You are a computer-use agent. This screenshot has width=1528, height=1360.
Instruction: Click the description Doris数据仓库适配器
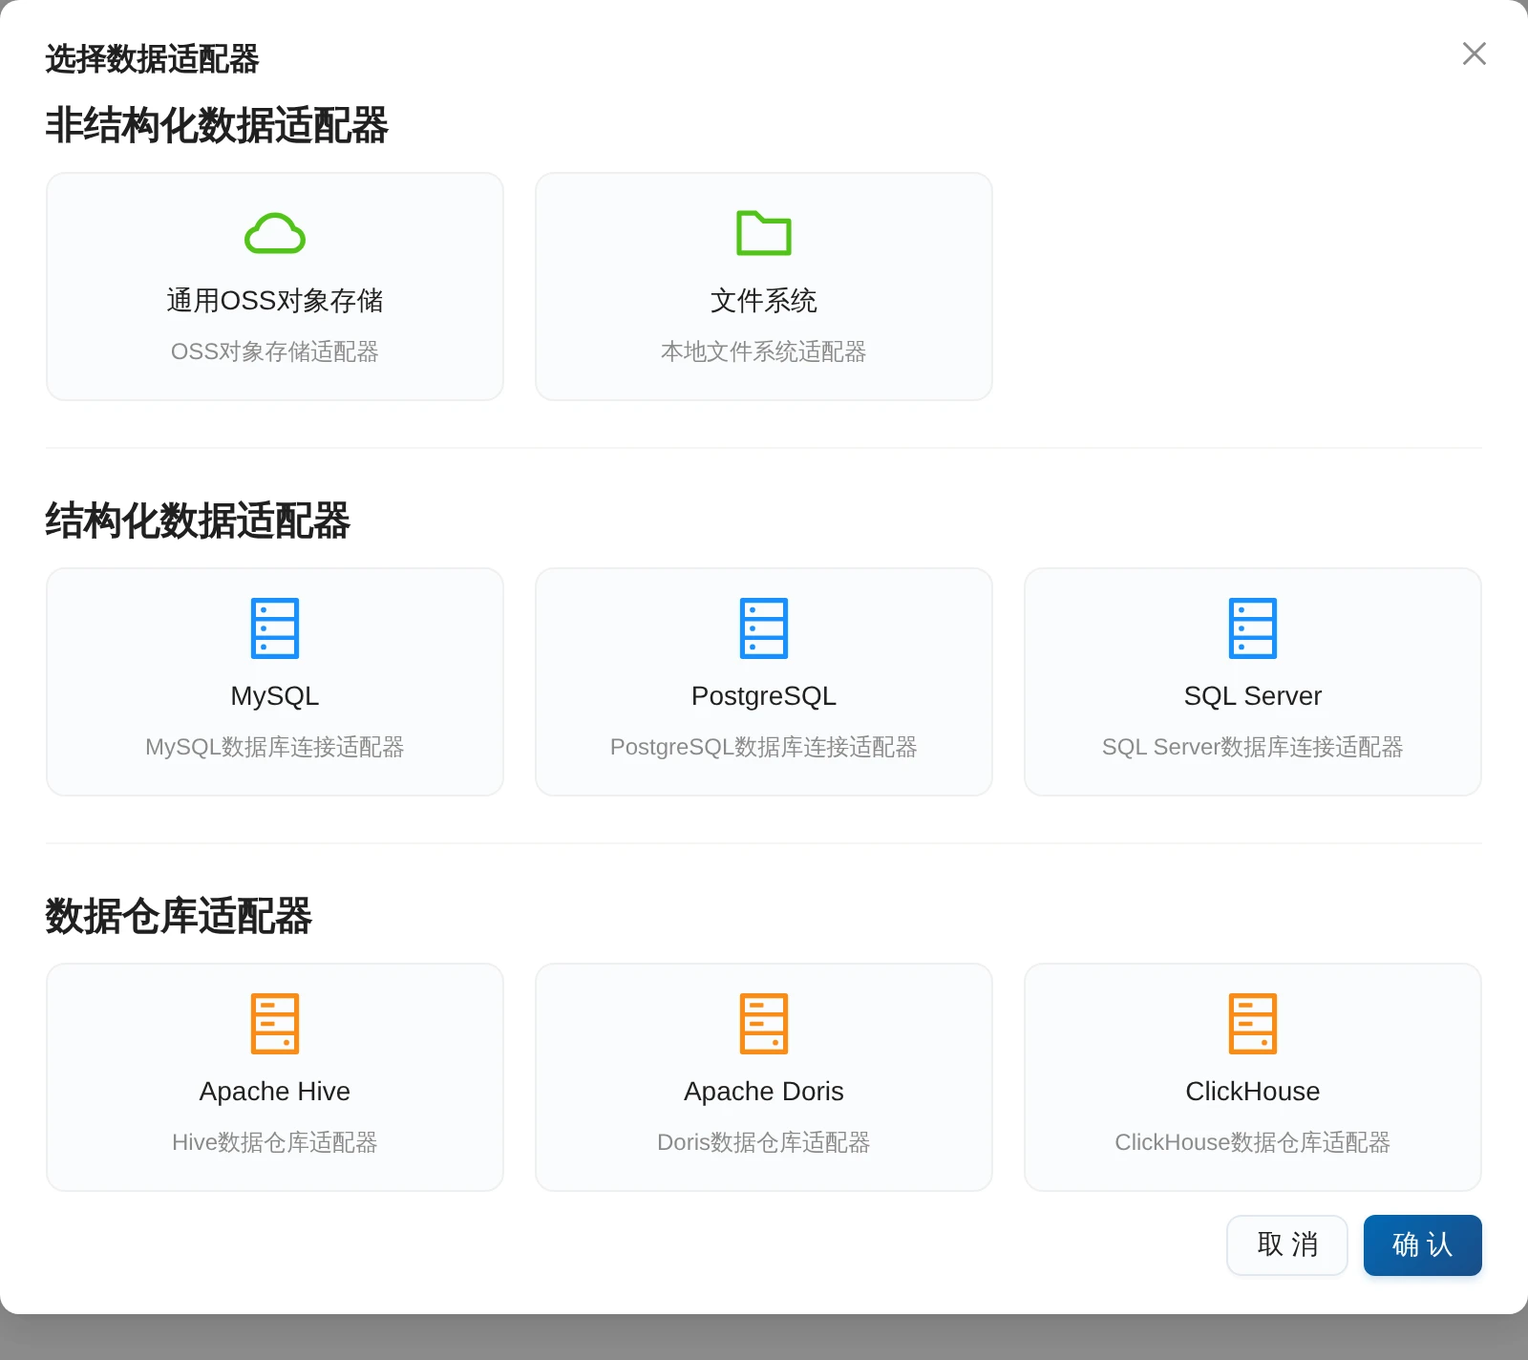764,1142
